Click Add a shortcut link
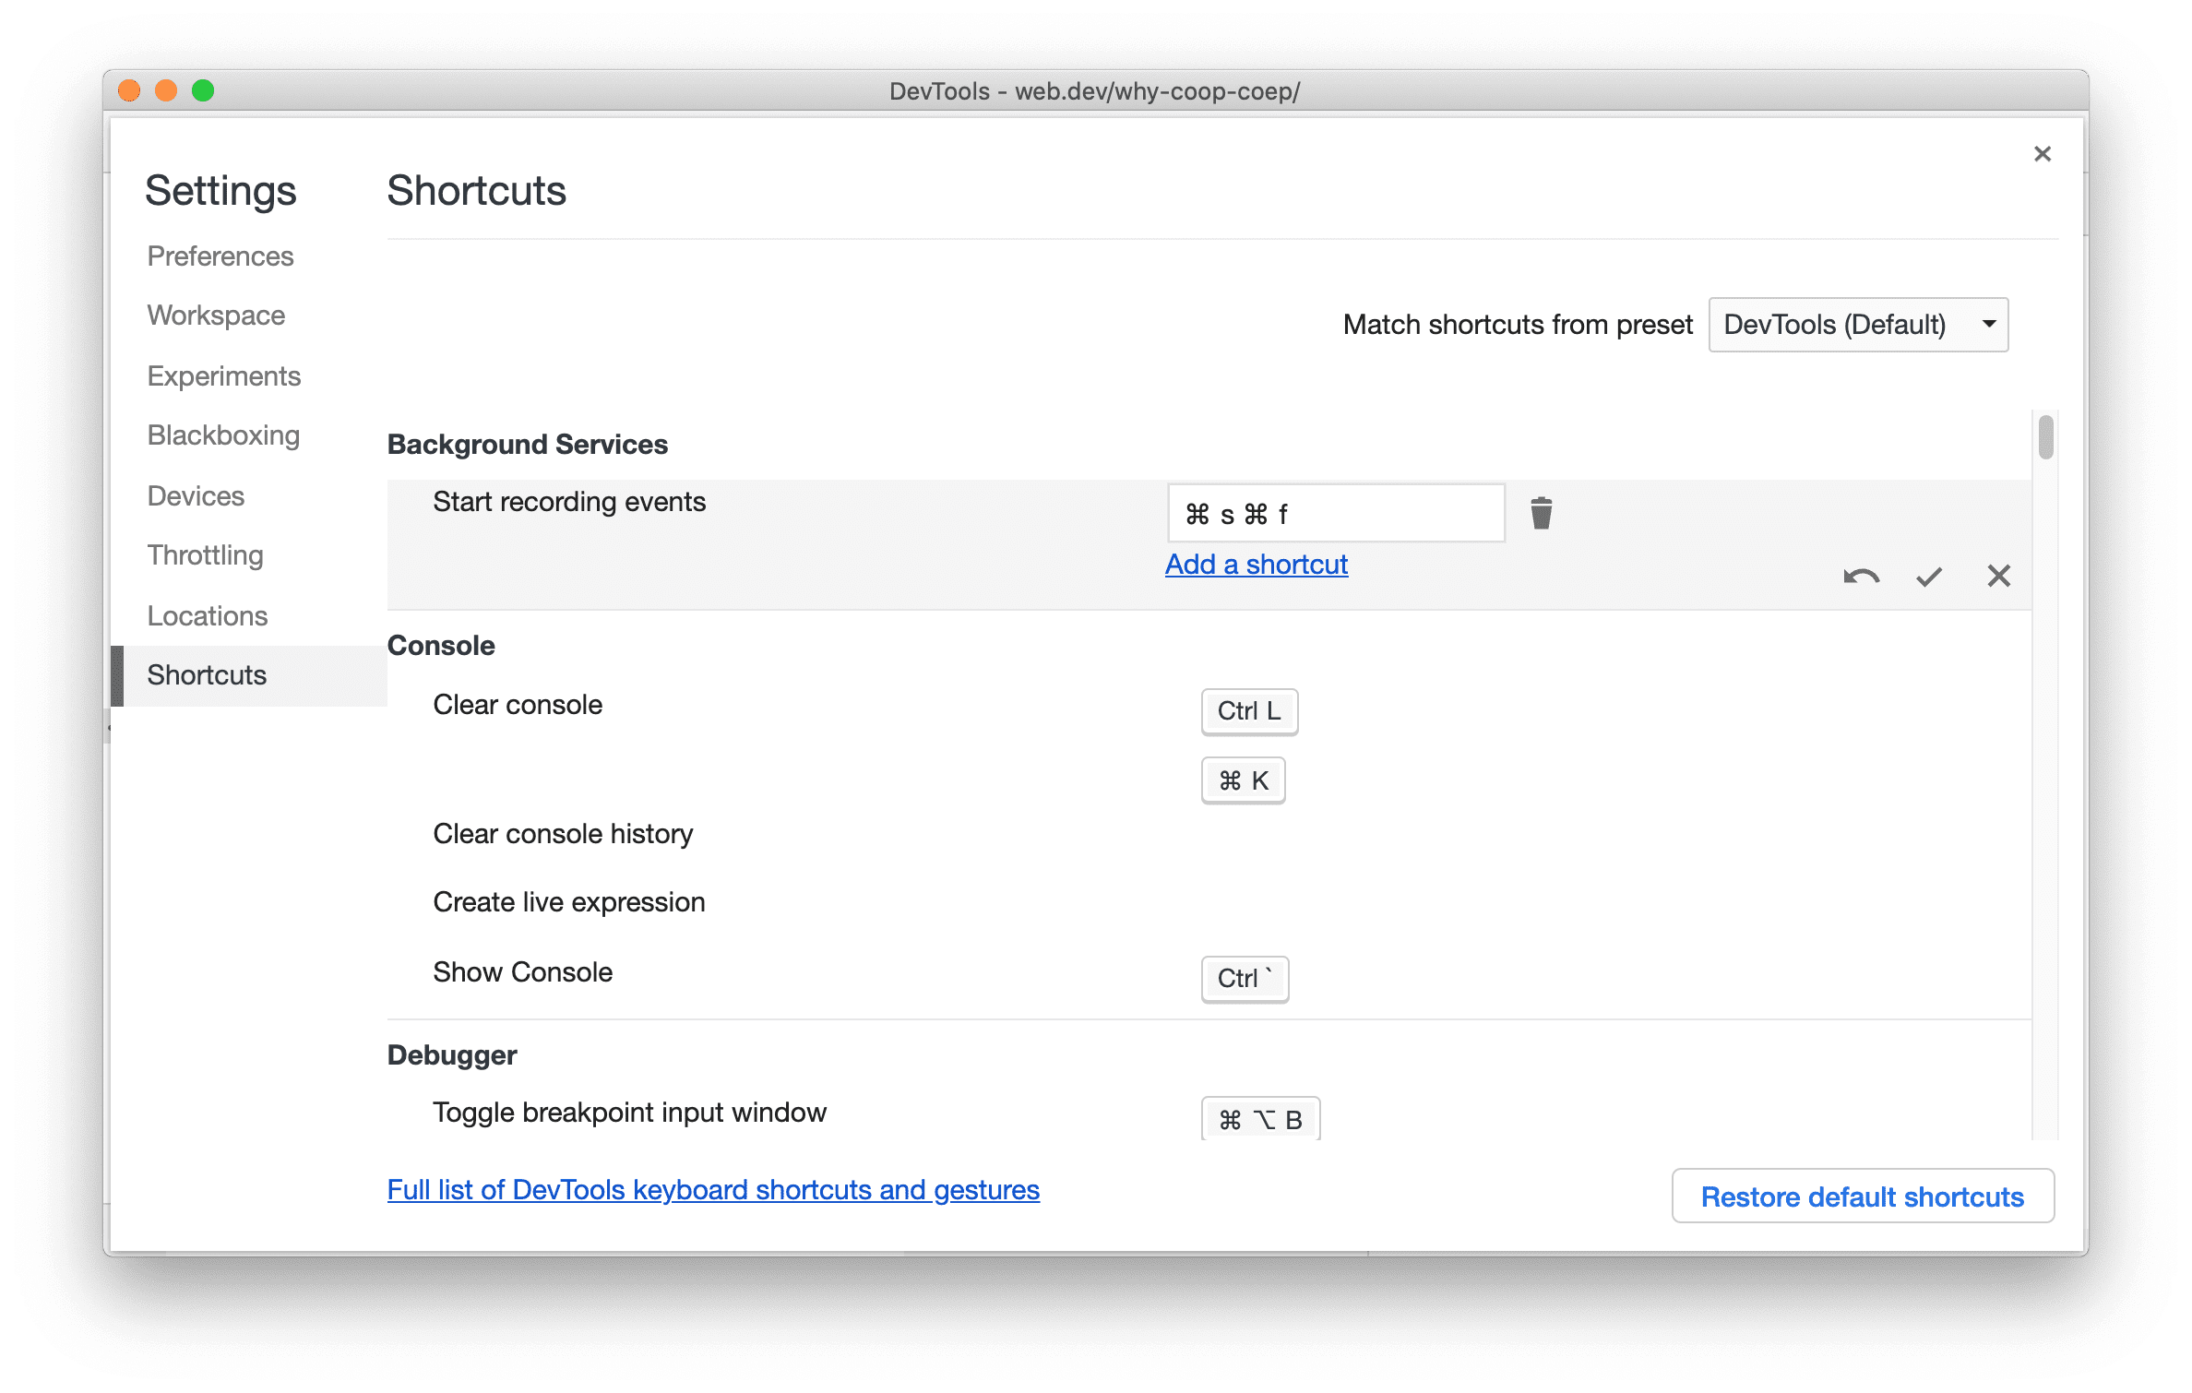The height and width of the screenshot is (1393, 2192). pos(1256,564)
